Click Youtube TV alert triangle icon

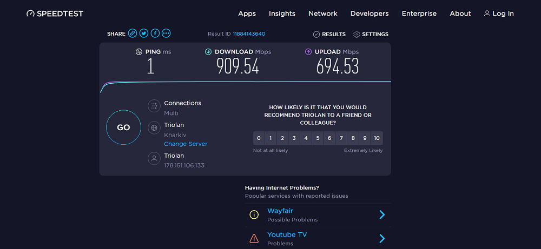(254, 238)
